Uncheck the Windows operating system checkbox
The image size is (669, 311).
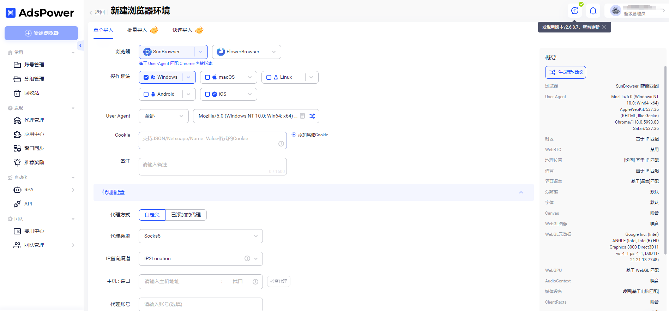click(146, 77)
